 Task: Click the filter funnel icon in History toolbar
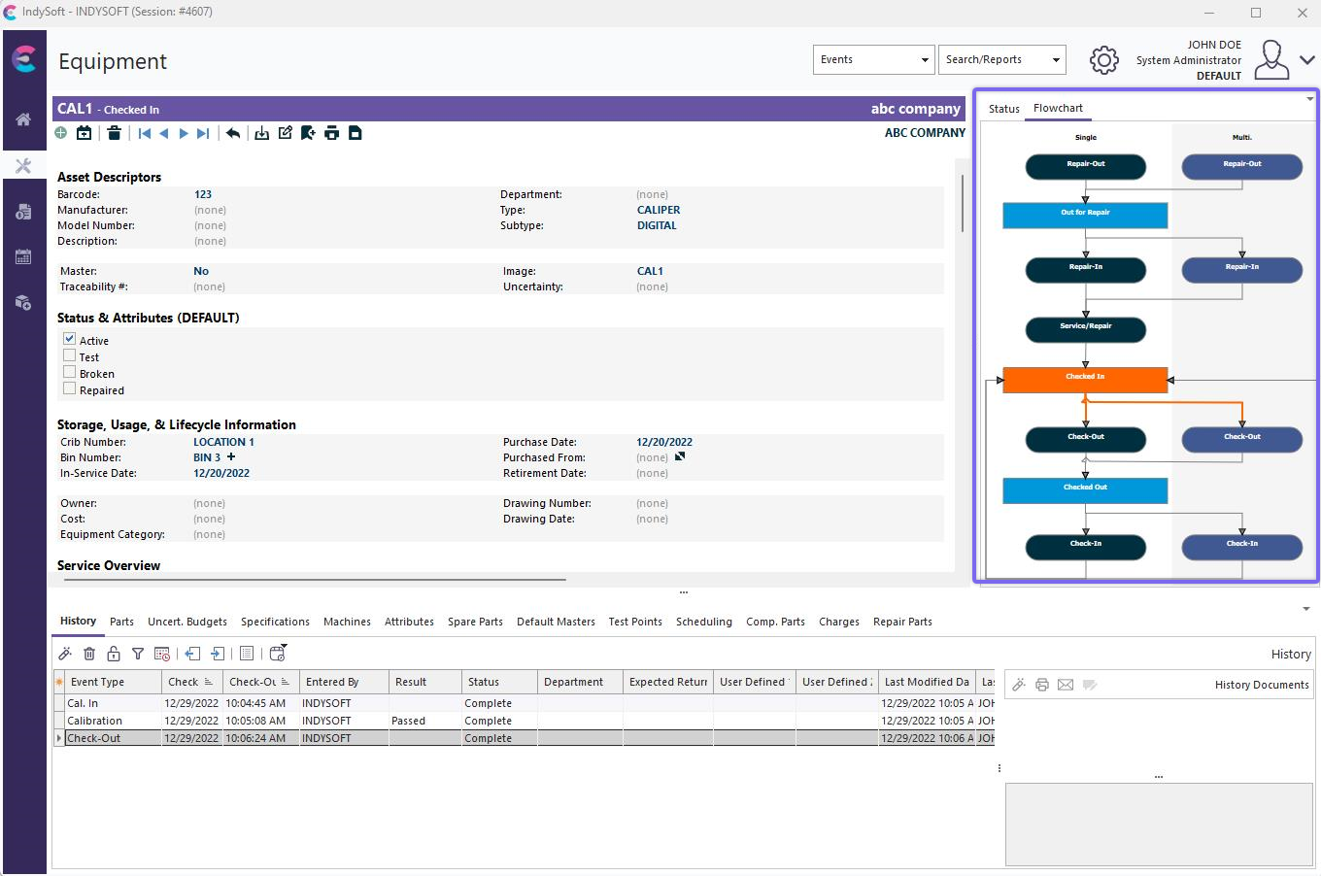tap(138, 654)
